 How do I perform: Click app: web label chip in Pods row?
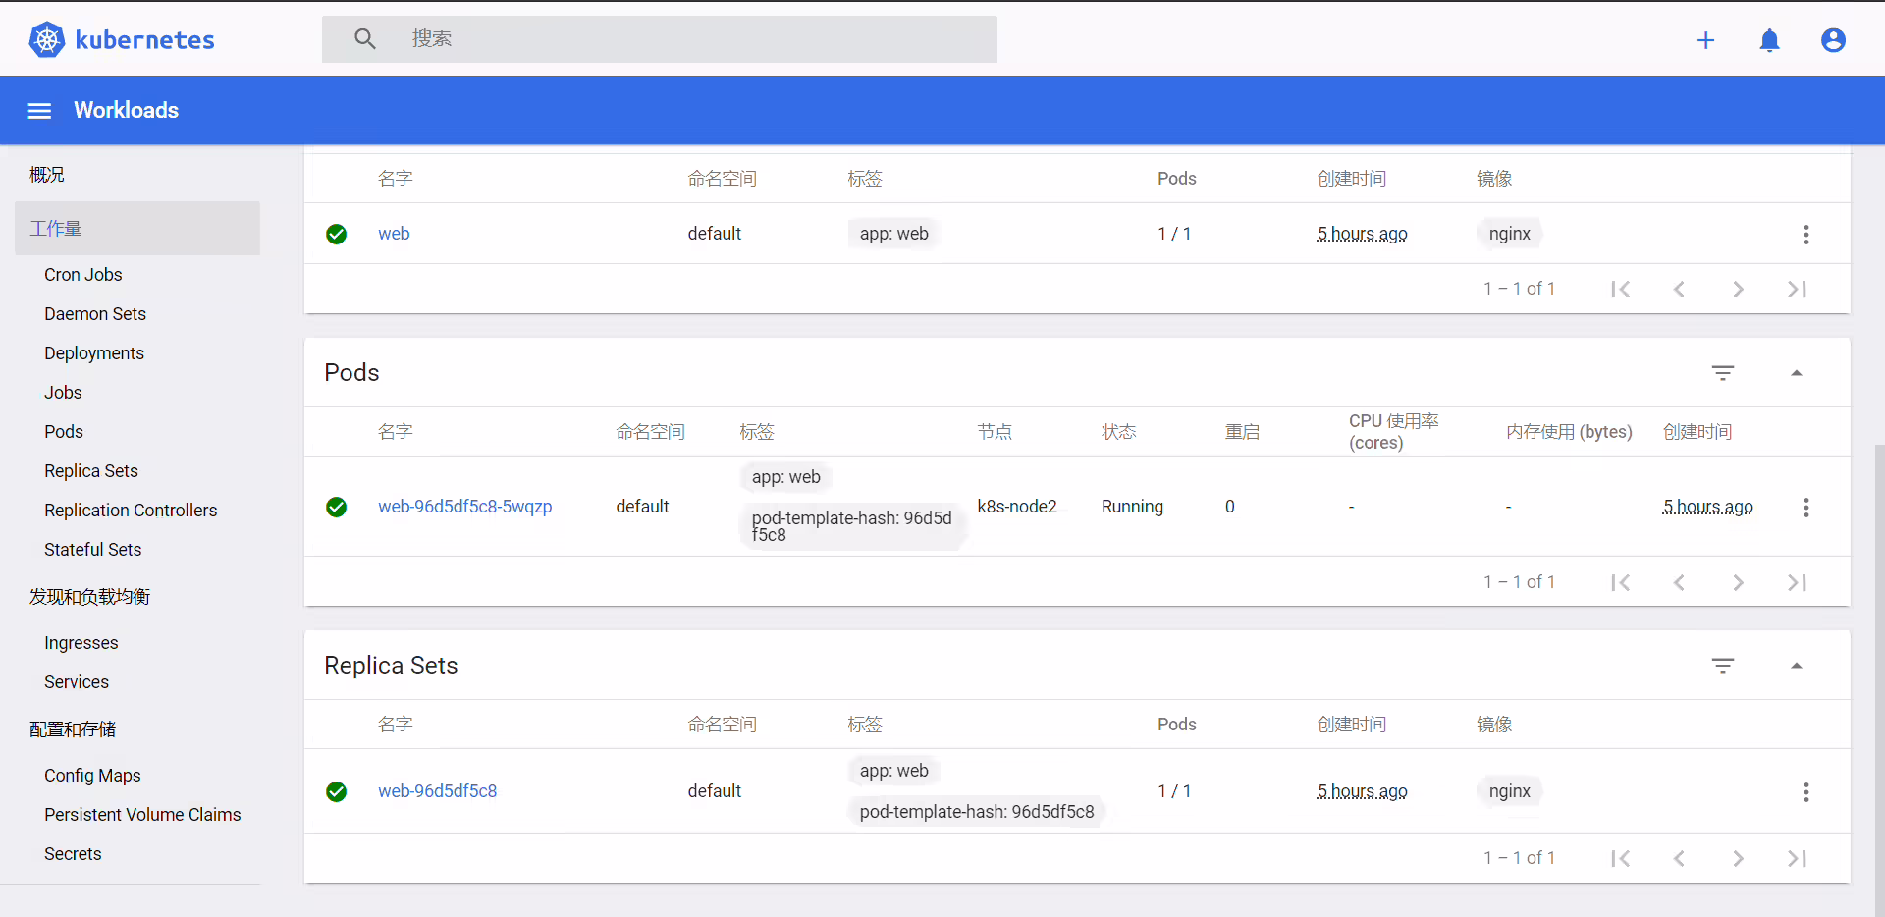point(785,477)
